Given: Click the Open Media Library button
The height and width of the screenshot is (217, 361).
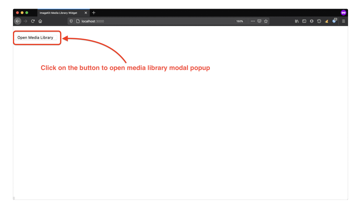Looking at the screenshot, I should click(x=35, y=38).
